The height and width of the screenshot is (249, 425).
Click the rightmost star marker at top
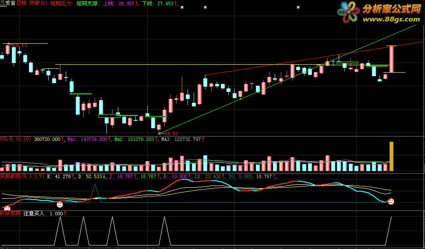298,7
